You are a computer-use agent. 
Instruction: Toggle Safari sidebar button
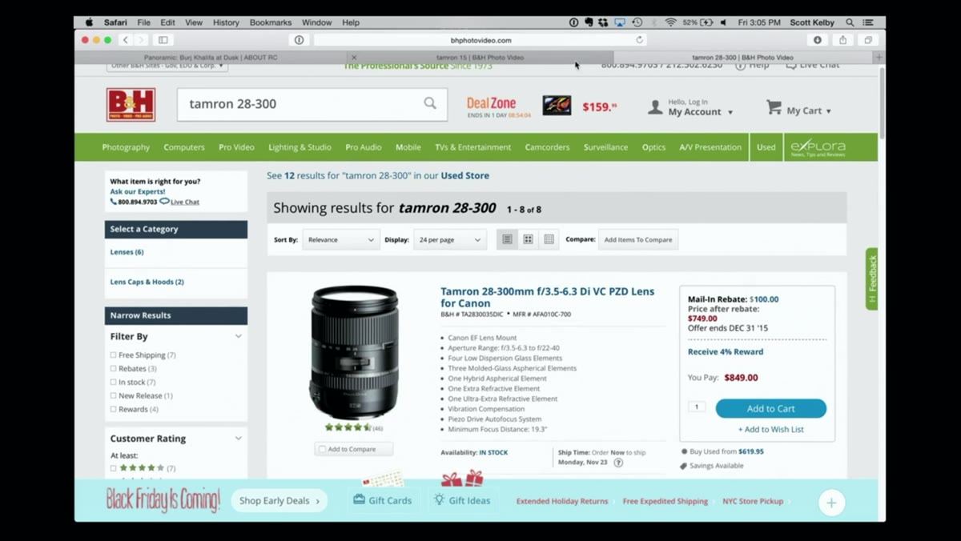[x=163, y=40]
